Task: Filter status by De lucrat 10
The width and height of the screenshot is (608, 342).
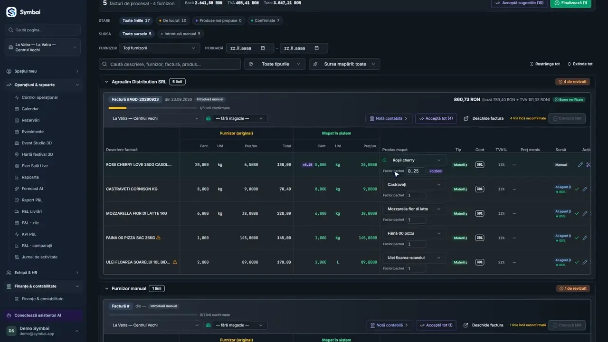Action: pyautogui.click(x=173, y=20)
